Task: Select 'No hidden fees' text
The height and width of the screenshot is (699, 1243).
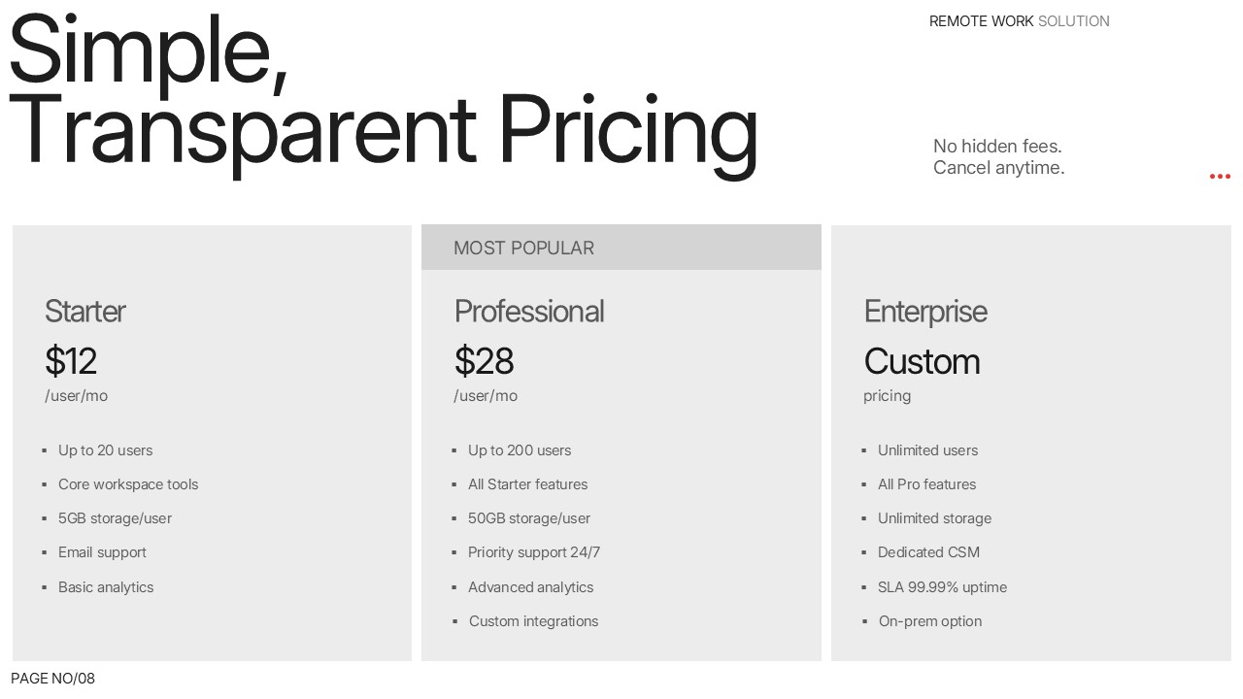Action: (x=997, y=147)
